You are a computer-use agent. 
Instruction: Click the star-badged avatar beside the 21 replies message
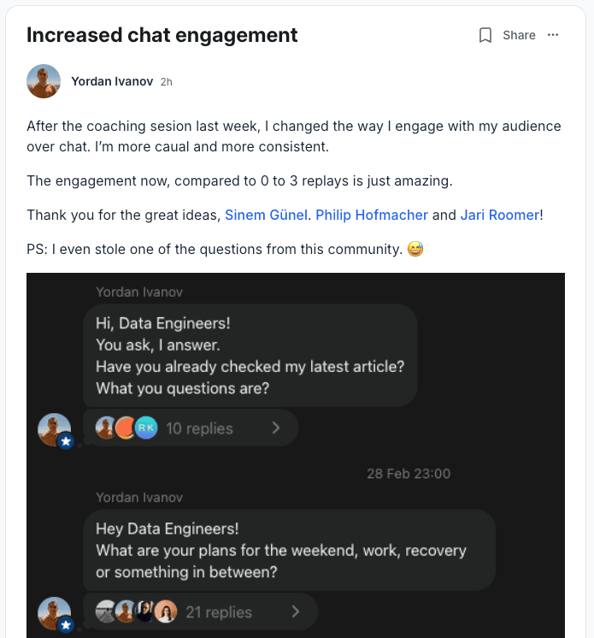pyautogui.click(x=55, y=613)
